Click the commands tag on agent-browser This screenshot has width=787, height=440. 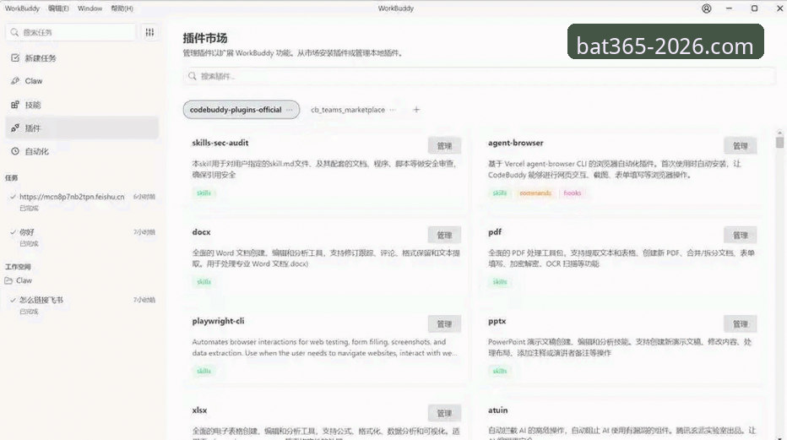[x=535, y=193]
